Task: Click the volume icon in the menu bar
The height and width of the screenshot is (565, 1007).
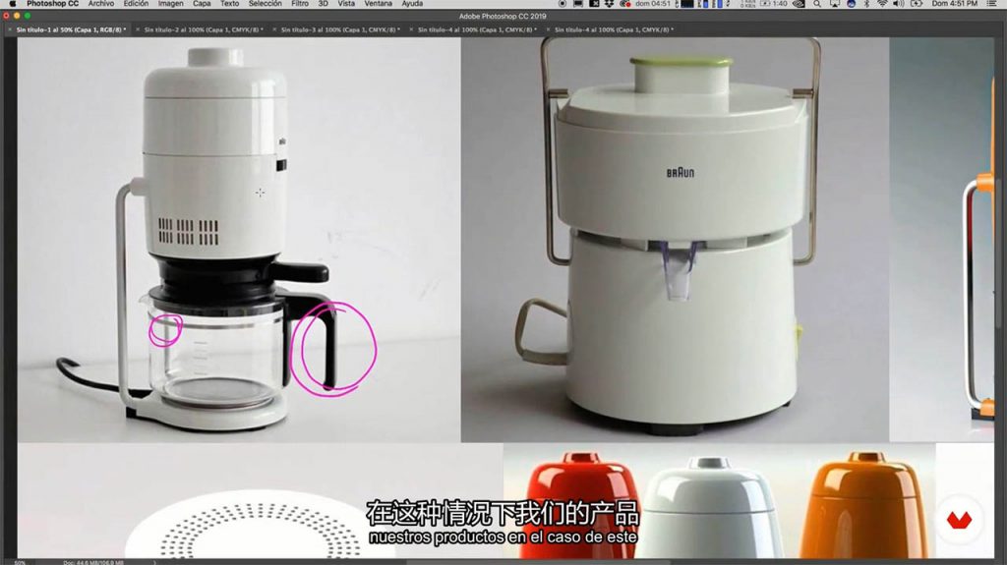Action: pyautogui.click(x=899, y=4)
